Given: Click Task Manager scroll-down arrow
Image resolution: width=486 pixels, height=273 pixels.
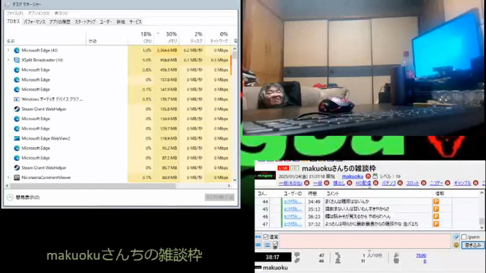Looking at the screenshot, I should pyautogui.click(x=234, y=180).
